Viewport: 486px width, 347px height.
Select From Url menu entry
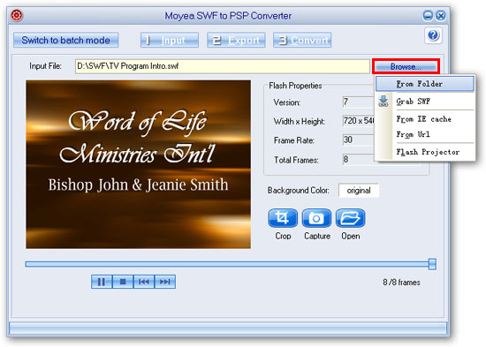tap(425, 134)
